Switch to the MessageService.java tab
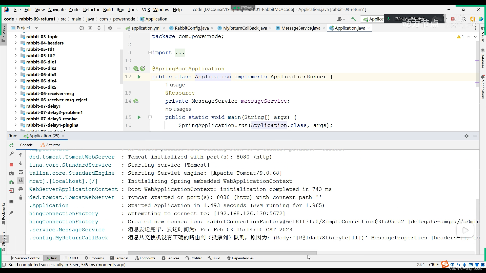Viewport: 486px width, 273px height. click(301, 28)
